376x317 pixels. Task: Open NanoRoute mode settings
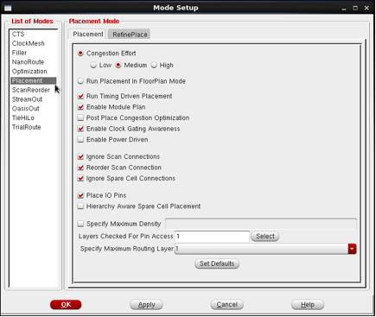click(28, 62)
